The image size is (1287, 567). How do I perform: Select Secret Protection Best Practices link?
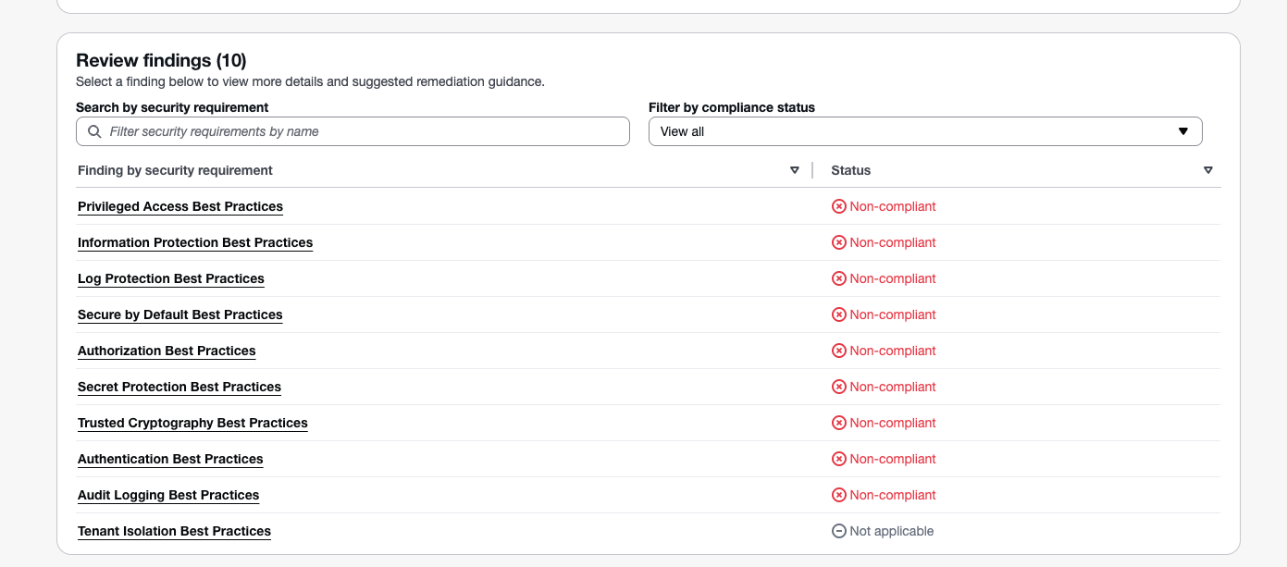(x=179, y=387)
